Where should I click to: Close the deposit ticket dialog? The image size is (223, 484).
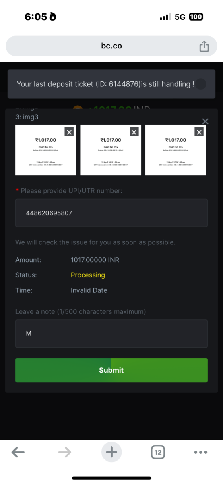[x=205, y=121]
